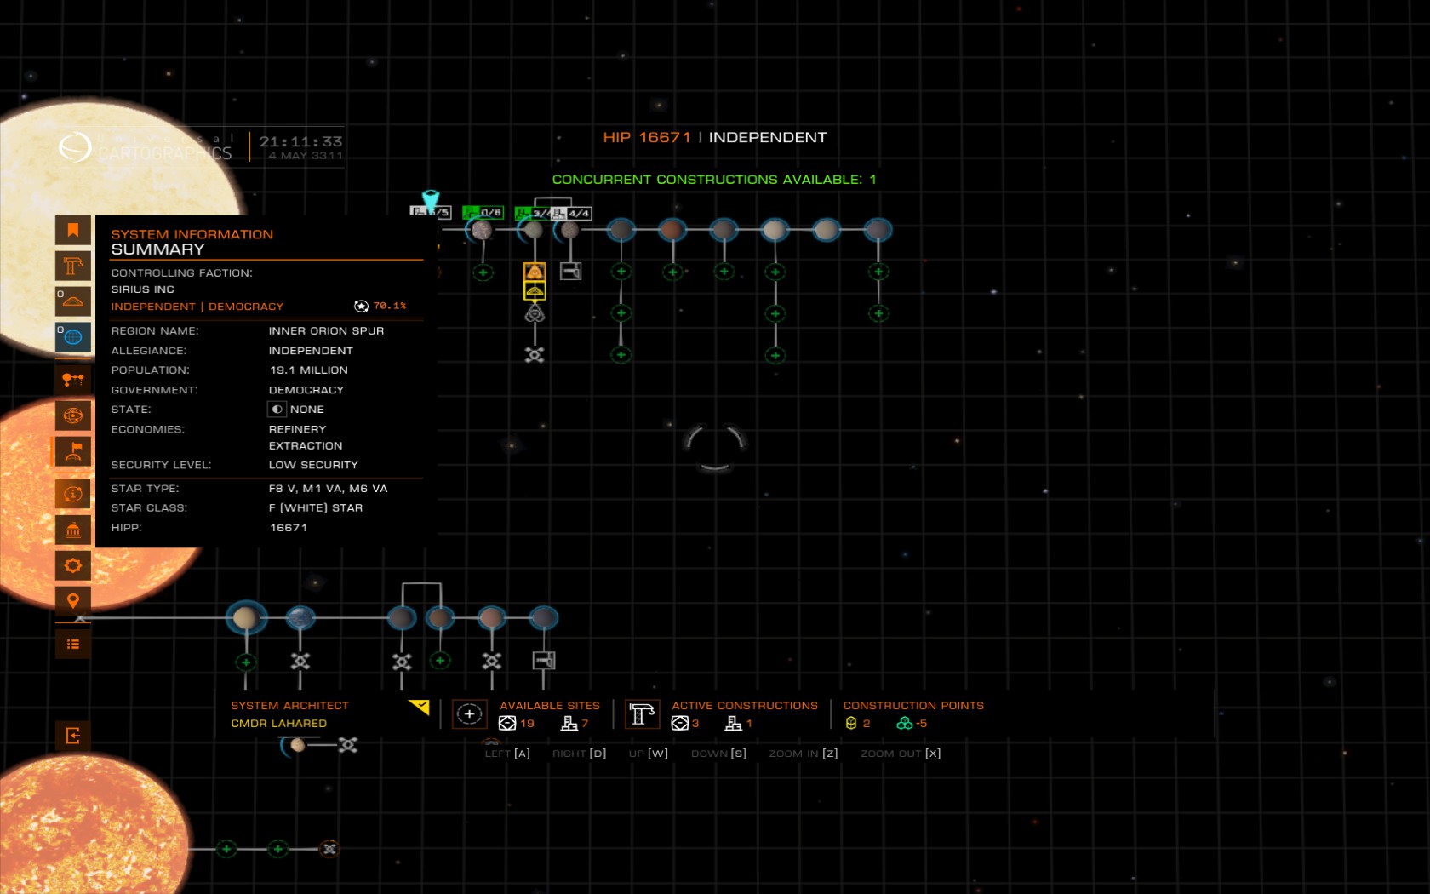Add site at plus slot under reddish-brown planet
1430x894 pixels.
(672, 272)
